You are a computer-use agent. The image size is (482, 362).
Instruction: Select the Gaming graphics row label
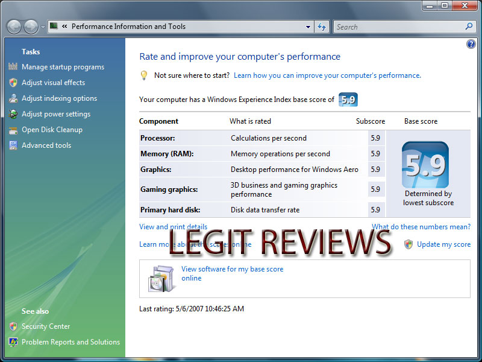(169, 189)
